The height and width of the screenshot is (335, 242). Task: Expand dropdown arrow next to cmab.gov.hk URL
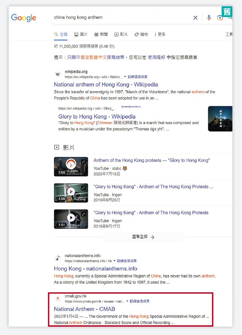[127, 301]
